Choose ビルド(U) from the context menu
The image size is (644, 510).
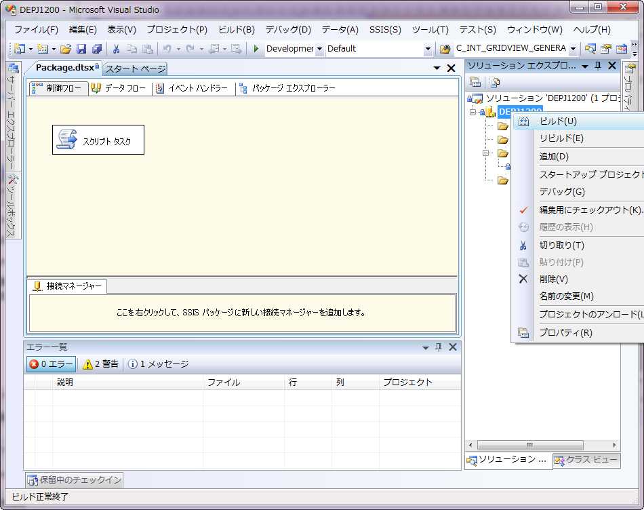point(579,121)
